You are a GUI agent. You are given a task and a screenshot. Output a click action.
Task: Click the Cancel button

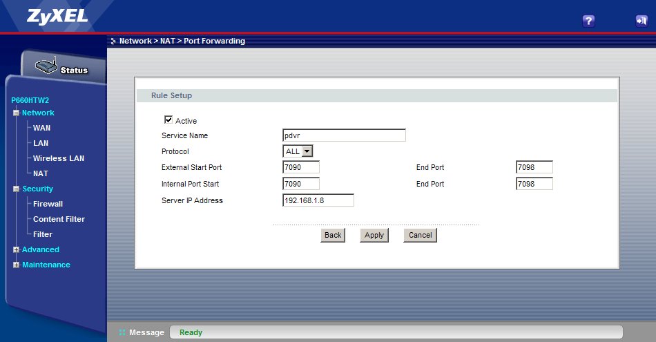click(420, 235)
